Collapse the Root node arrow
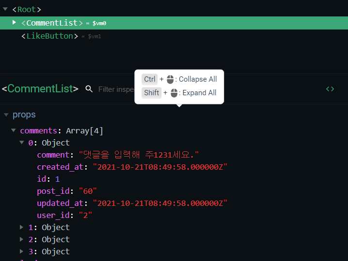 5,9
